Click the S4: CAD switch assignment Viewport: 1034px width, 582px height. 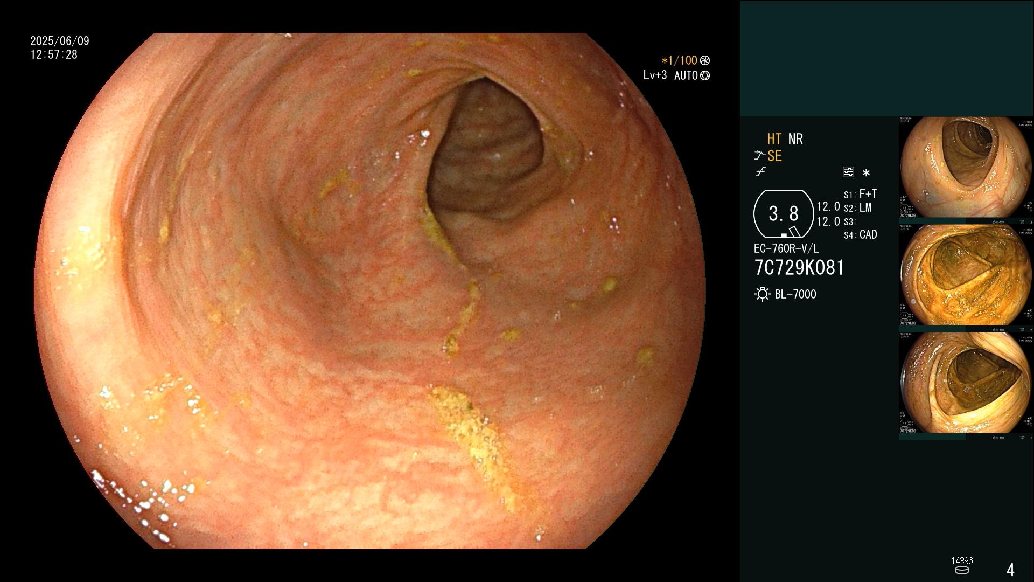(x=860, y=234)
